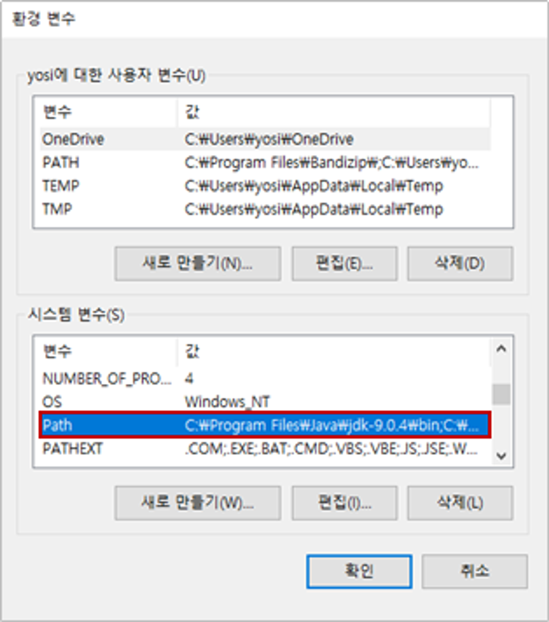Click 편집(E) button for user variables
The width and height of the screenshot is (549, 622).
point(344,264)
